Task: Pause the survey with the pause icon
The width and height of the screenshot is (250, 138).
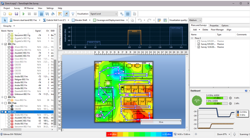Action: tap(29, 14)
